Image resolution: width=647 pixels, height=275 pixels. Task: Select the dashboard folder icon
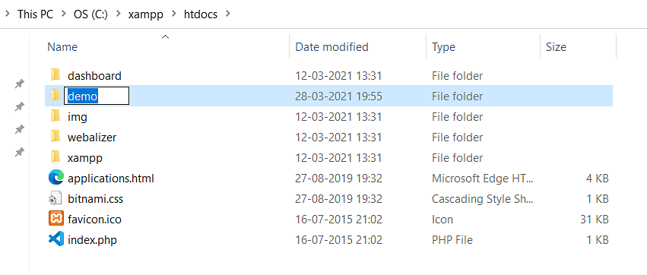[56, 75]
